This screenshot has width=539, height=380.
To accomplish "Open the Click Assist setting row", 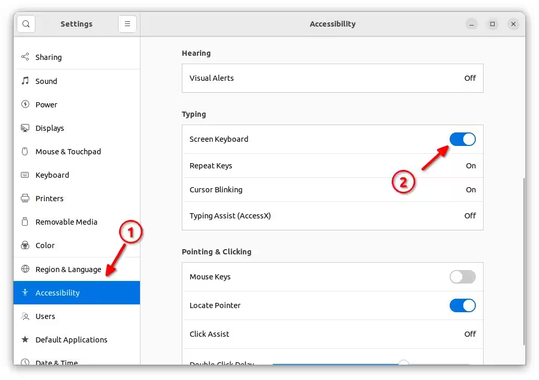I will (332, 334).
